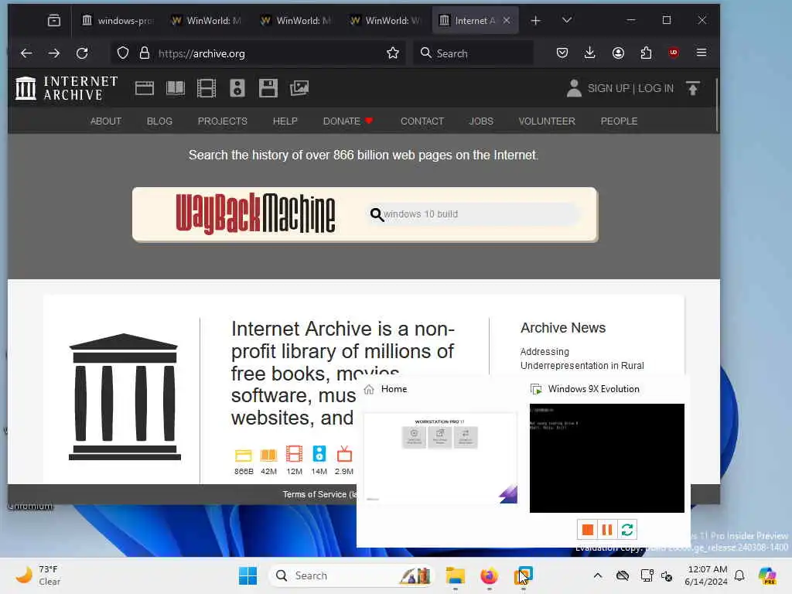
Task: Open the DONATE menu link
Action: (x=347, y=121)
